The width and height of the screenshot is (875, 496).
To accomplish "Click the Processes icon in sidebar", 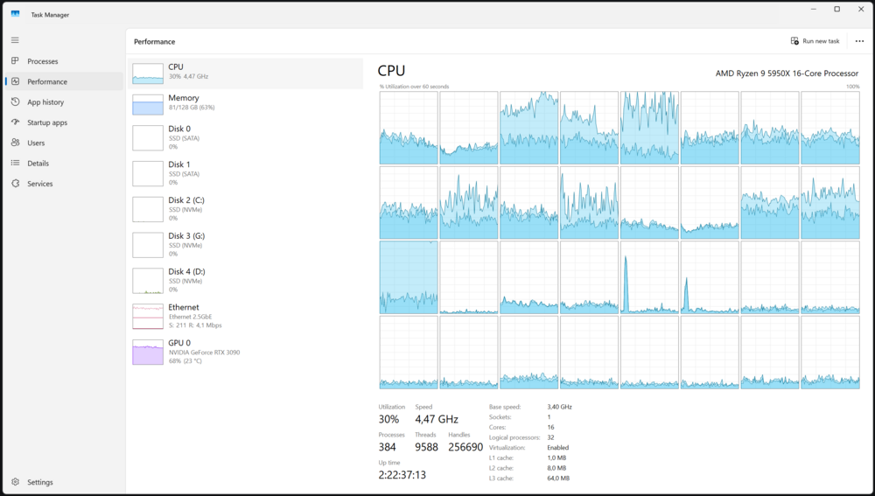I will click(x=15, y=61).
